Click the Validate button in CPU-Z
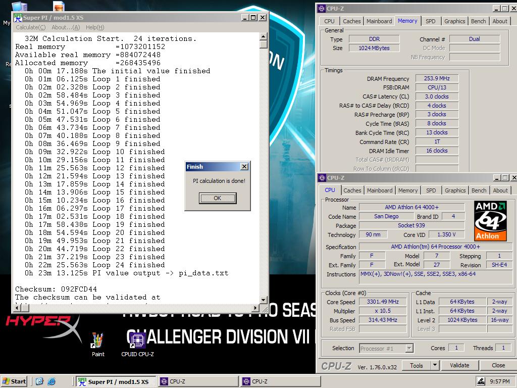The image size is (517, 388). [x=459, y=365]
